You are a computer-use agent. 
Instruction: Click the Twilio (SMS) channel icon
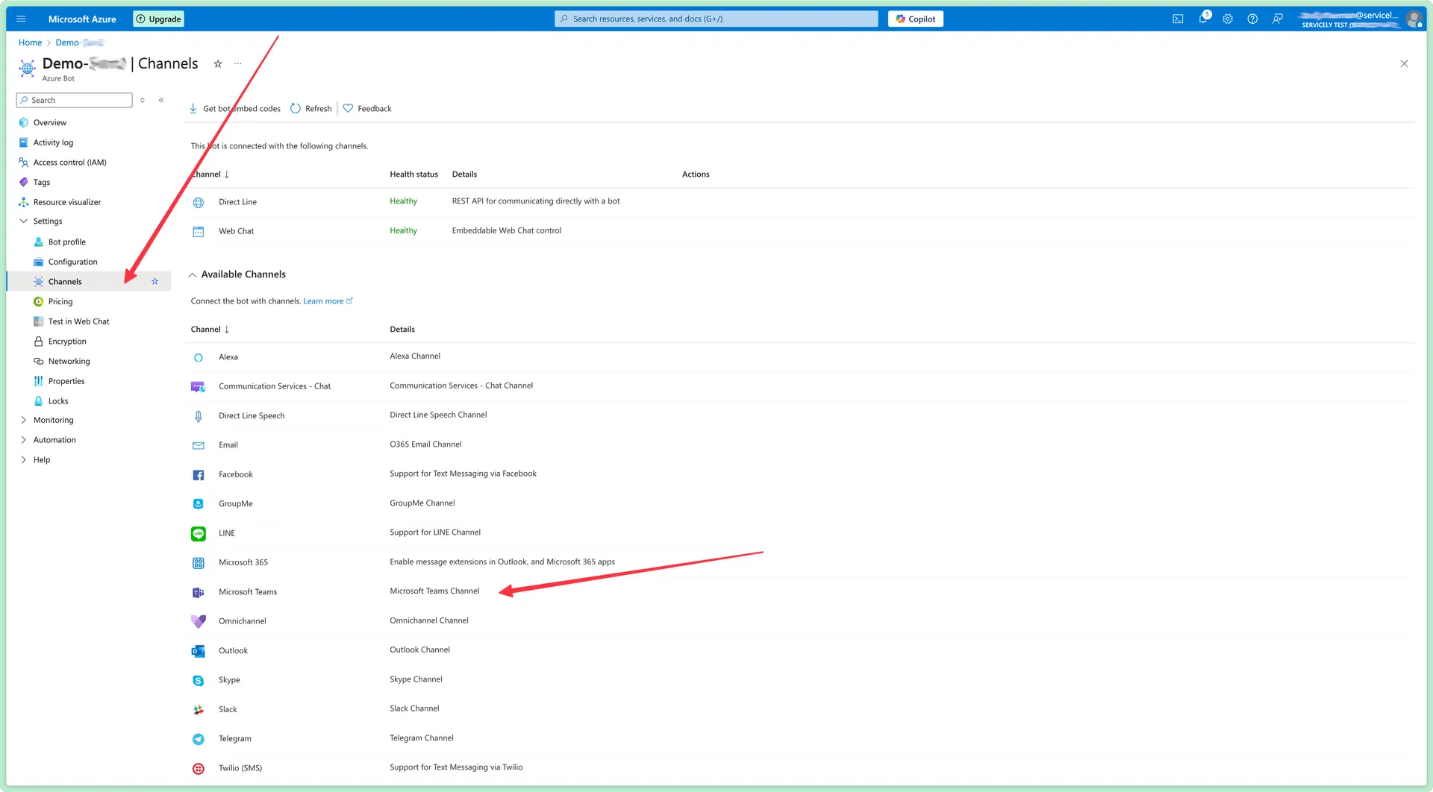(199, 769)
